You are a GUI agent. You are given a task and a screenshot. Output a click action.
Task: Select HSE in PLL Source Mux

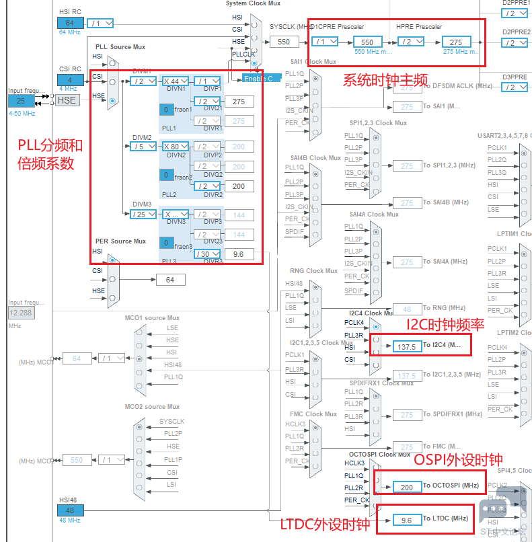click(x=112, y=101)
